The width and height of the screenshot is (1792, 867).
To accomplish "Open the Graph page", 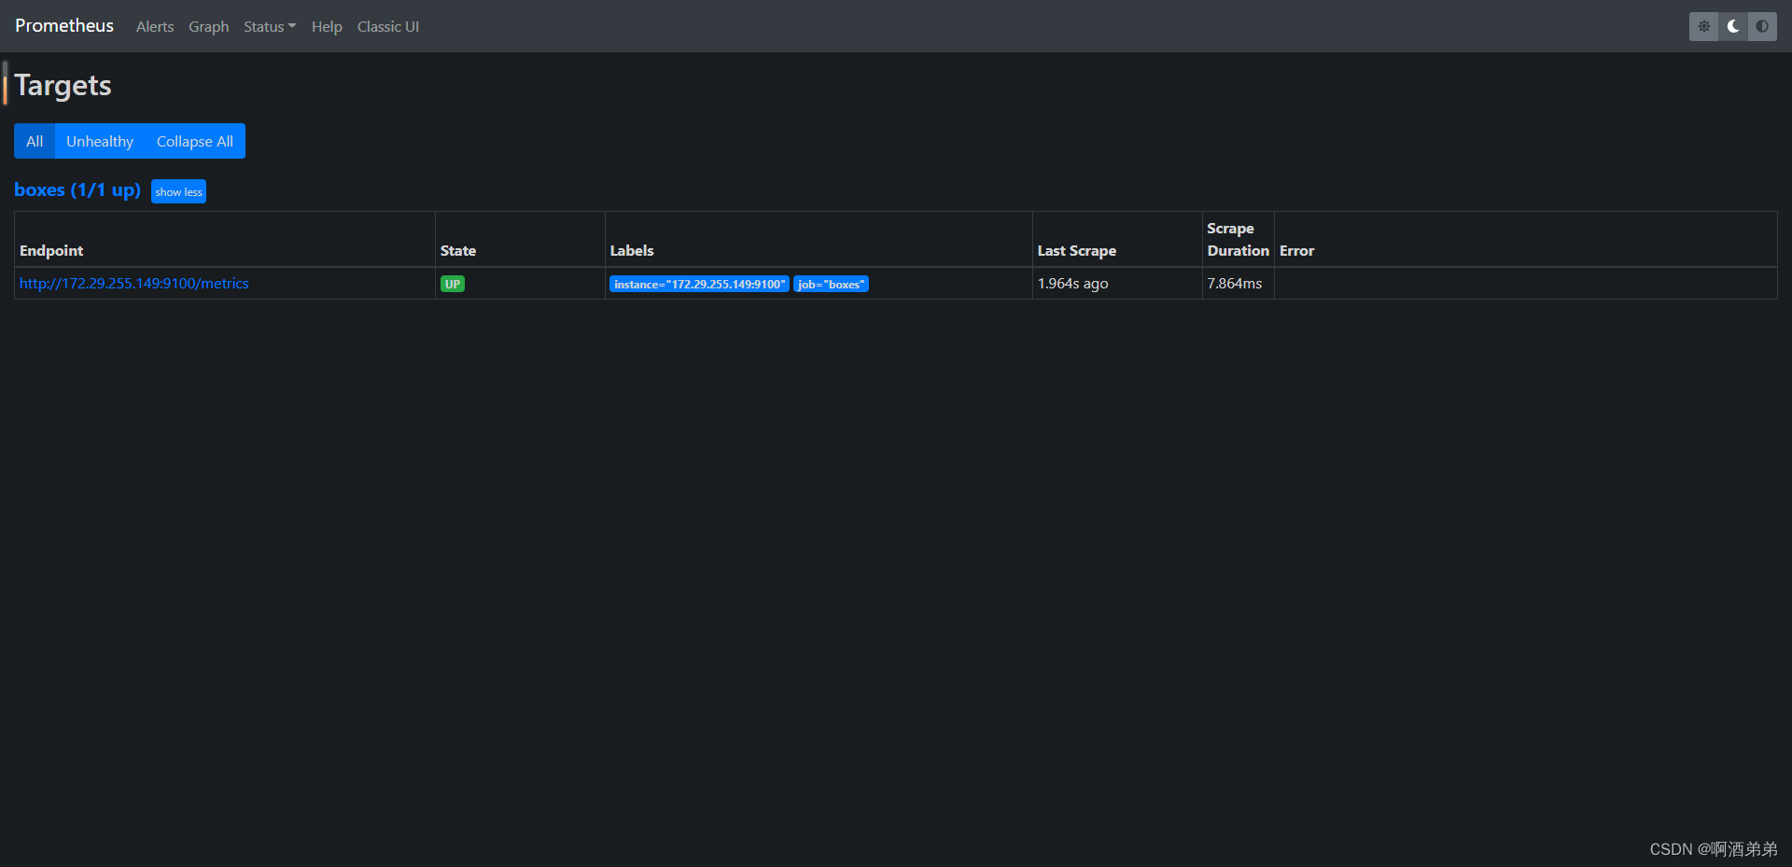I will (208, 26).
